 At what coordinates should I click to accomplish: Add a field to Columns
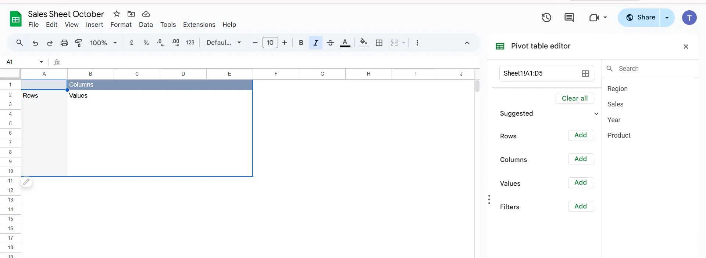[x=581, y=159]
